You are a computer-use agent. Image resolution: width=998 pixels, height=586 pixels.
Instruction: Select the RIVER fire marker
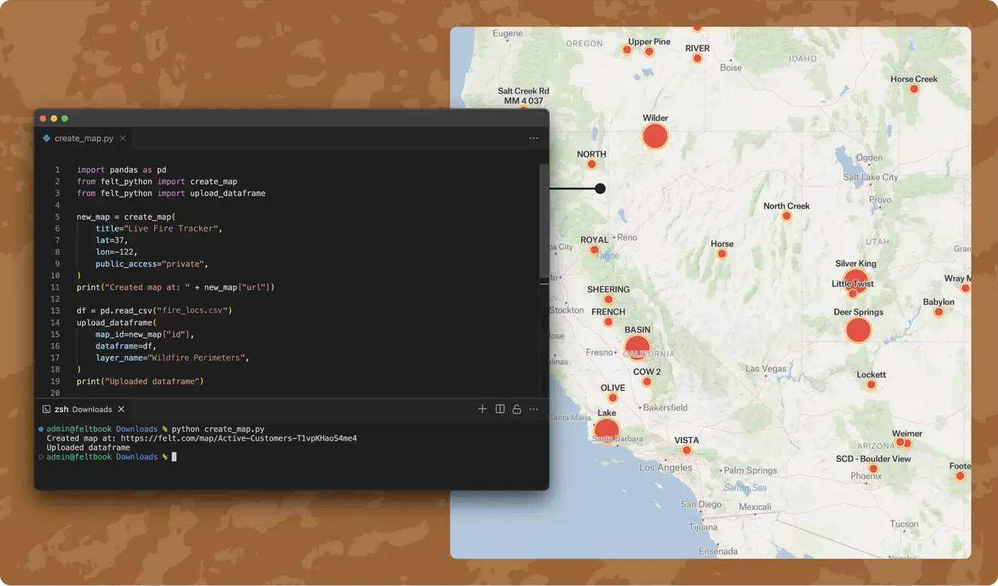(697, 58)
